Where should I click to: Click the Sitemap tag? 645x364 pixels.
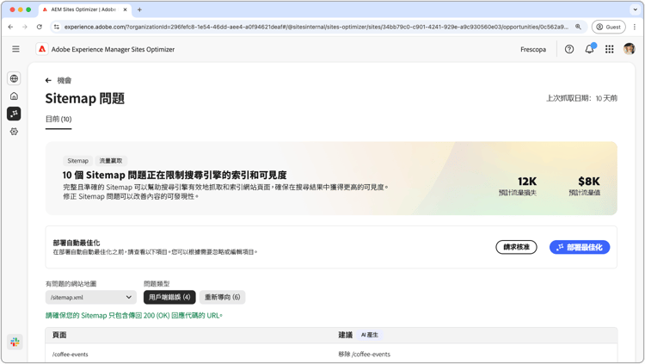tap(77, 161)
